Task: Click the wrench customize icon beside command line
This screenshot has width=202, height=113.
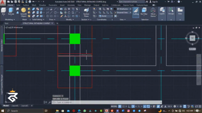Action: pyautogui.click(x=50, y=102)
